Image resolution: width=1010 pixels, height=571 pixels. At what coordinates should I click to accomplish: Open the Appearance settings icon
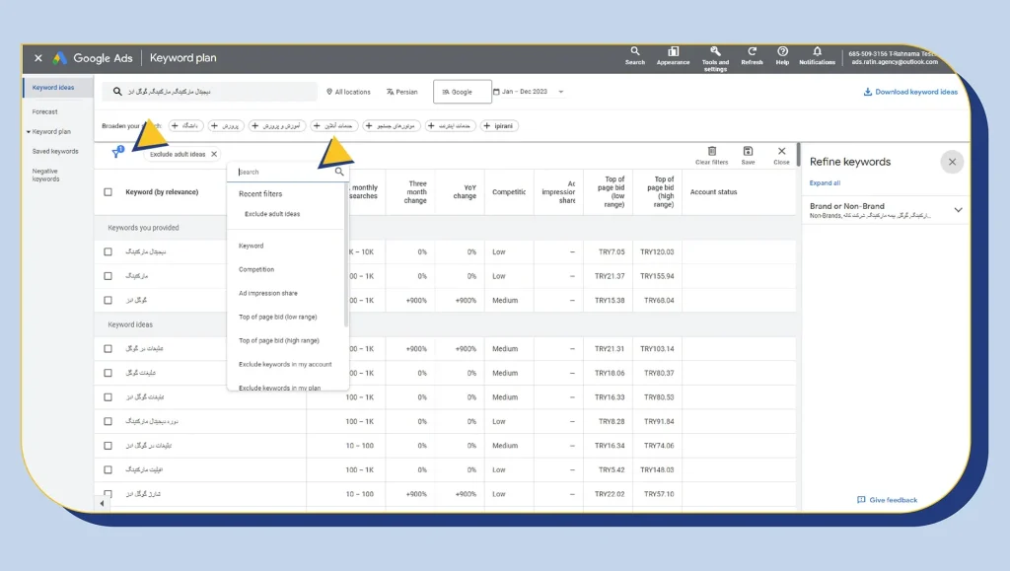[x=673, y=55]
